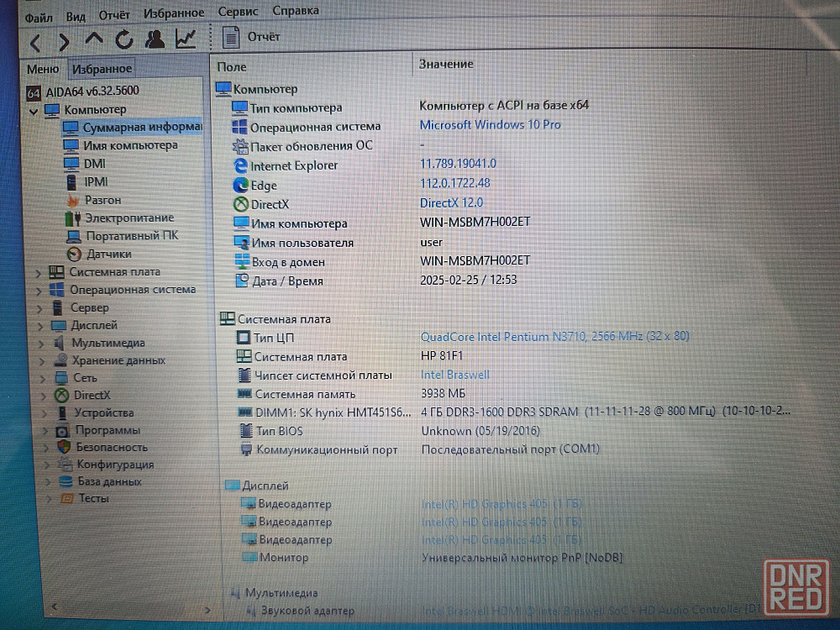Click the sidebar scroll left arrow

pos(55,606)
